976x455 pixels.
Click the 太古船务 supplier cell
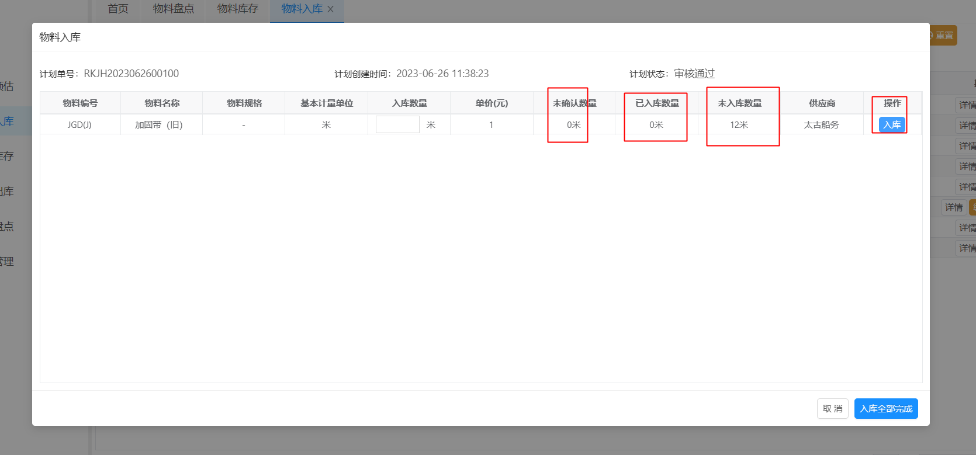[x=821, y=125]
